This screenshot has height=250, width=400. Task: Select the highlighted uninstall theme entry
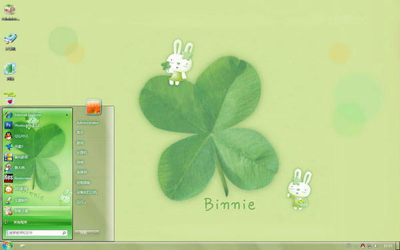pyautogui.click(x=37, y=211)
